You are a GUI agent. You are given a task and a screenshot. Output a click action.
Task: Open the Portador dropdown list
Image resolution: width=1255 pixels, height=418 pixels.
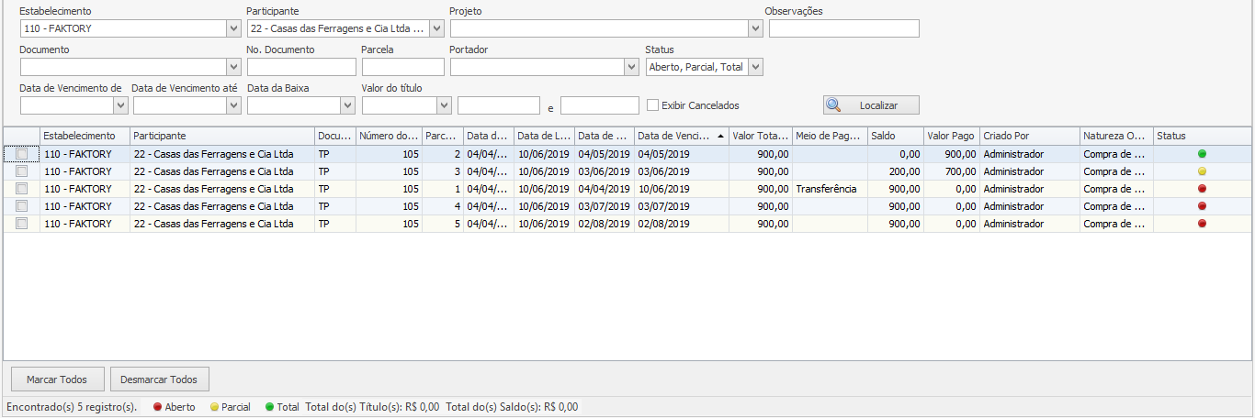631,67
